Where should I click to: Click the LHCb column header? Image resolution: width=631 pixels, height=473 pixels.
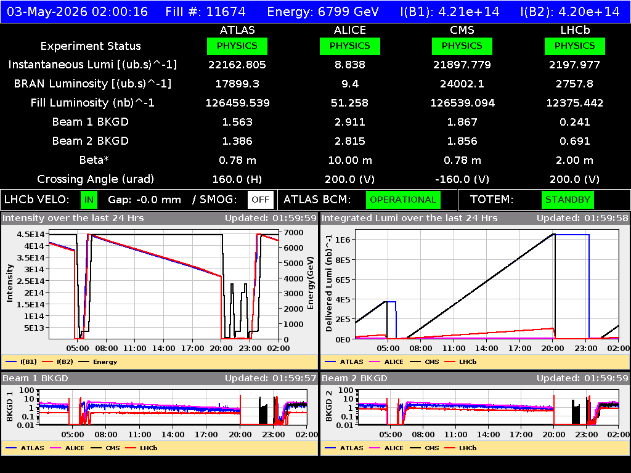[575, 30]
